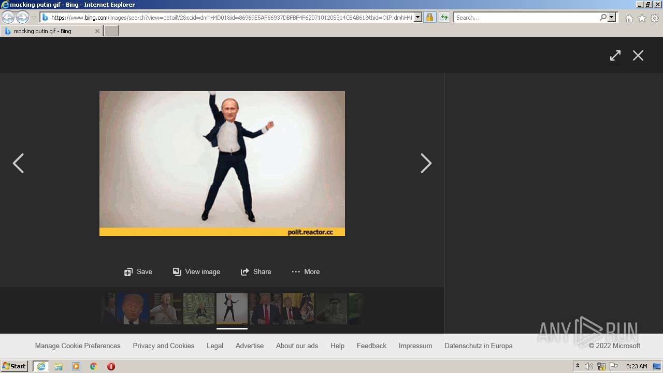Screen dimensions: 663x373
Task: Close the Bing image detail view
Action: [x=638, y=55]
